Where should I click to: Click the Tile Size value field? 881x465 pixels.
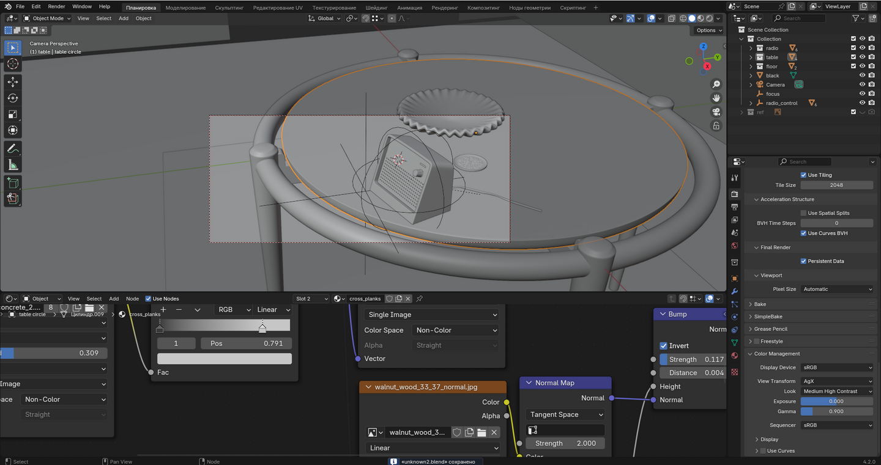pyautogui.click(x=836, y=185)
